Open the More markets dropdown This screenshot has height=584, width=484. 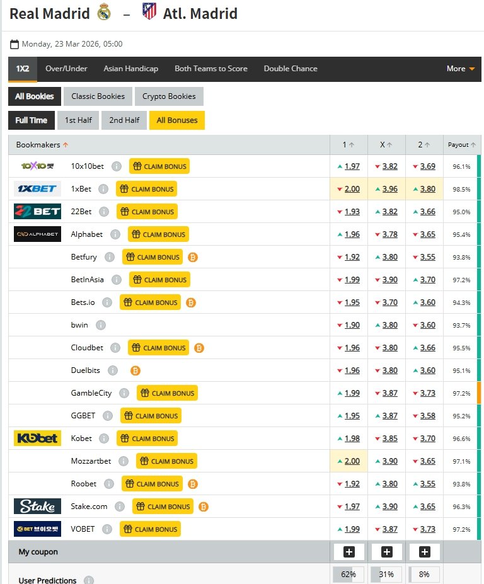tap(461, 69)
